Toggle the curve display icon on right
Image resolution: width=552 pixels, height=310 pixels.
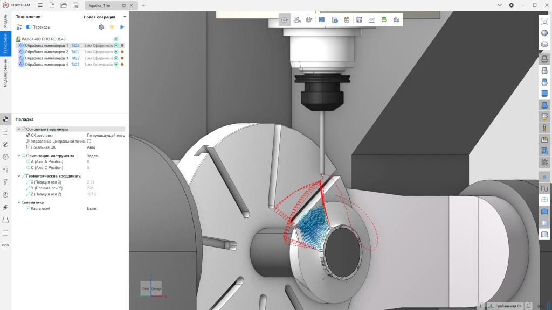[x=544, y=189]
